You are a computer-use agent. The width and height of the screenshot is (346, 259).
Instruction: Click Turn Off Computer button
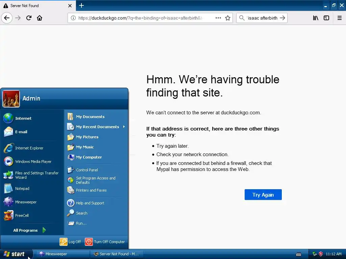coord(105,241)
